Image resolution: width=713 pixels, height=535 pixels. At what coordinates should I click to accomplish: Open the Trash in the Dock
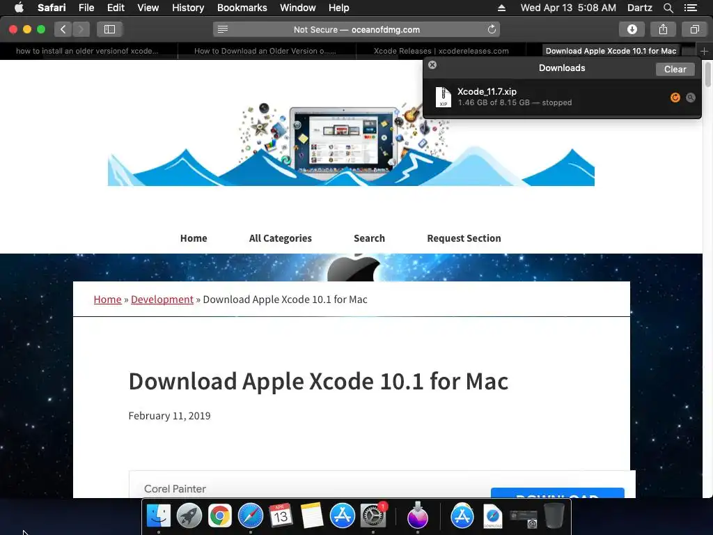pyautogui.click(x=554, y=516)
